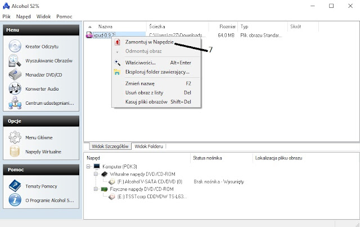Click the Menu Główne gear icon
The width and height of the screenshot is (360, 227).
(15, 137)
